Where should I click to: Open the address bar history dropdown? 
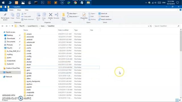(x=148, y=26)
